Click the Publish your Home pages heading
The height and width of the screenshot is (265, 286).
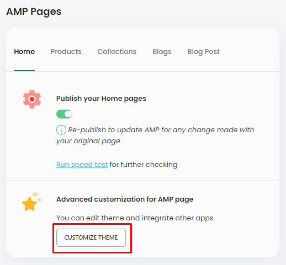(101, 99)
